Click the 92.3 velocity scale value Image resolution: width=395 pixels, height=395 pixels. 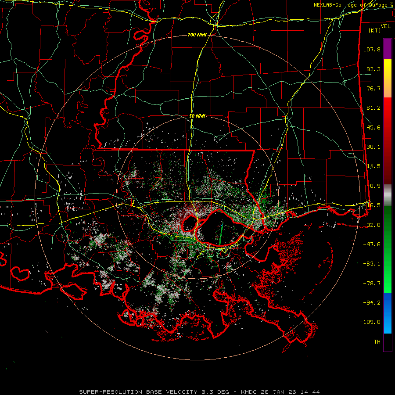point(373,69)
